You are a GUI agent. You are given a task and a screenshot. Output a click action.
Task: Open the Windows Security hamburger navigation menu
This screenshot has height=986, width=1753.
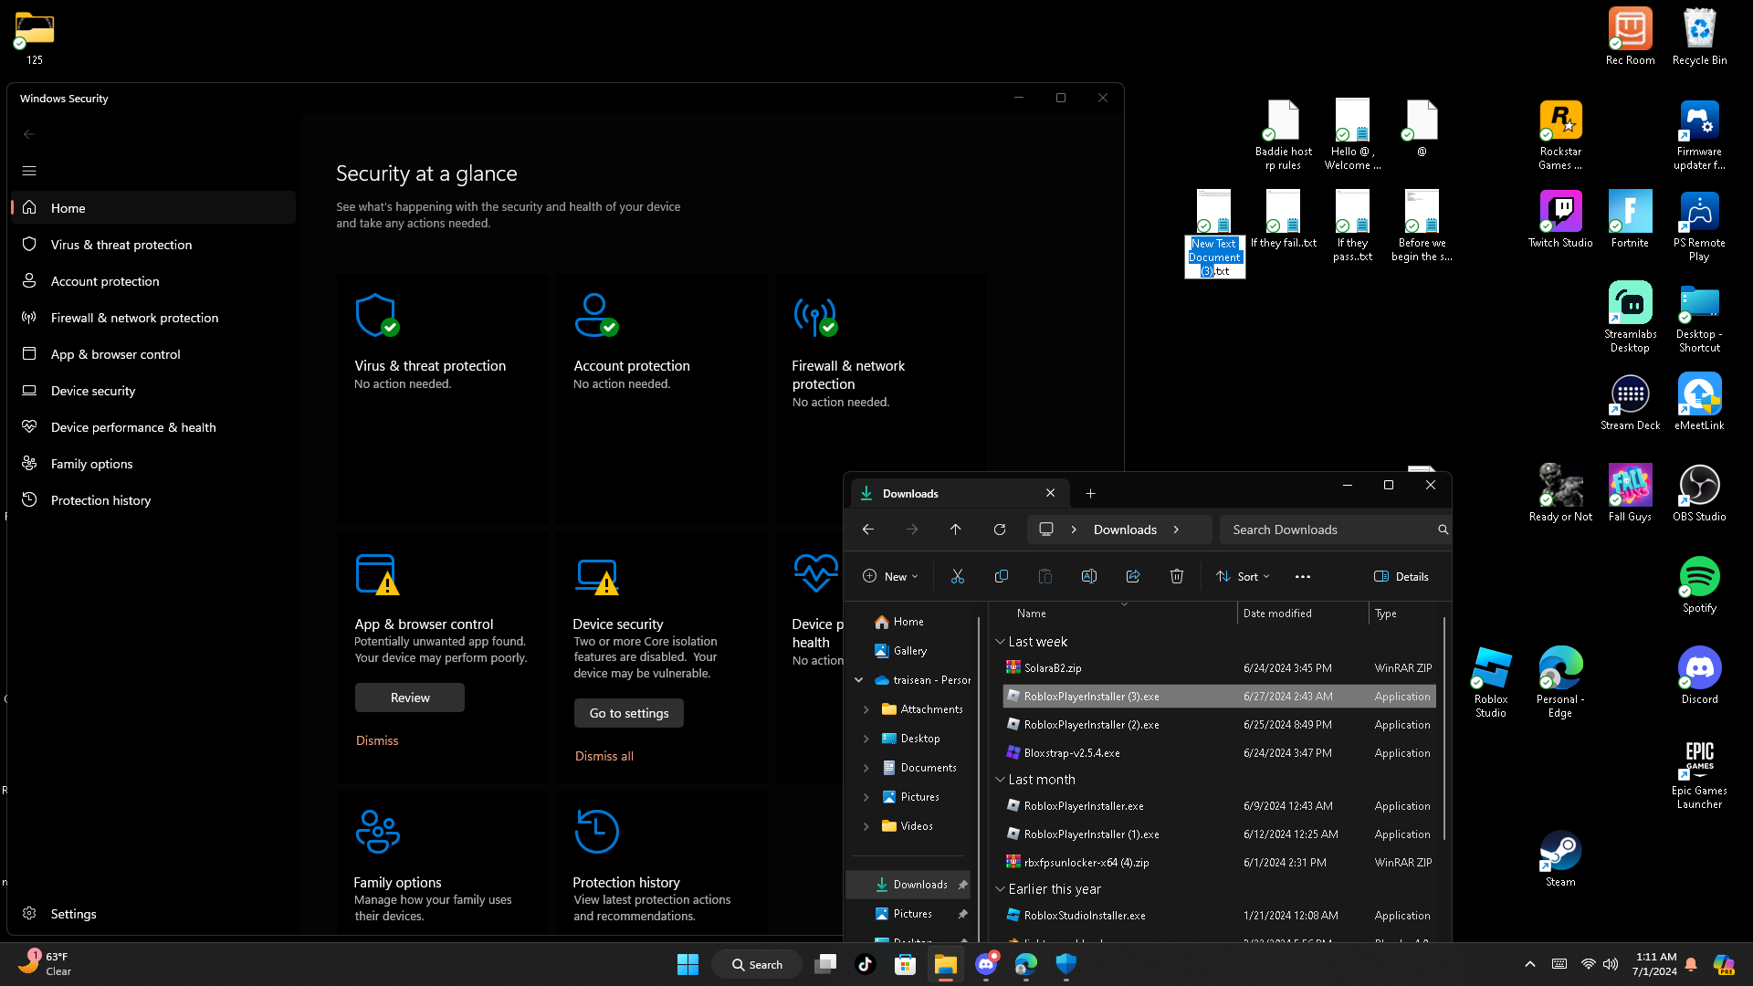pos(29,171)
